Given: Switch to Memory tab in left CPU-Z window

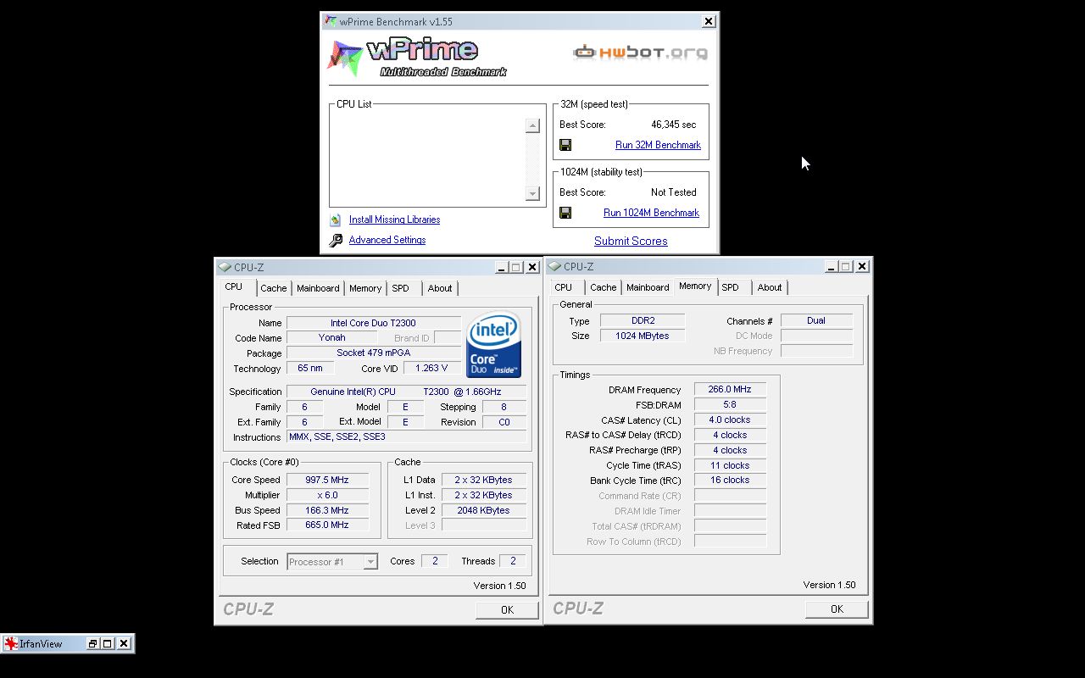Looking at the screenshot, I should pos(365,288).
